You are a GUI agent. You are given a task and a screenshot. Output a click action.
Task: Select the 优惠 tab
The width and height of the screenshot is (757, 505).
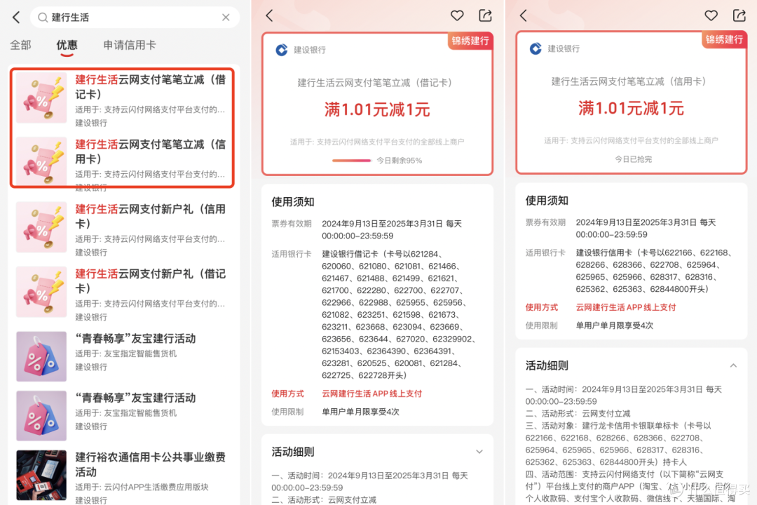pos(67,45)
